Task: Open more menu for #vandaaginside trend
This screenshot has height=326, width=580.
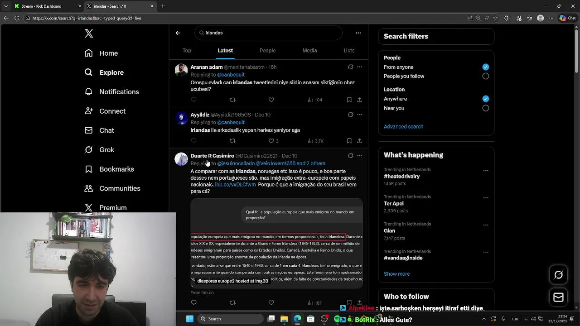Action: coord(486,252)
